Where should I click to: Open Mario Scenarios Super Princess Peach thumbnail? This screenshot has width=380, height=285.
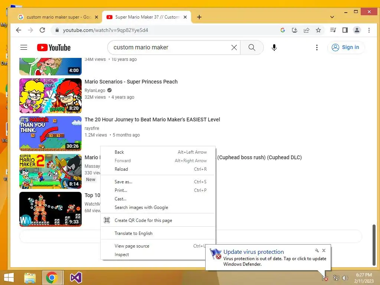[50, 96]
